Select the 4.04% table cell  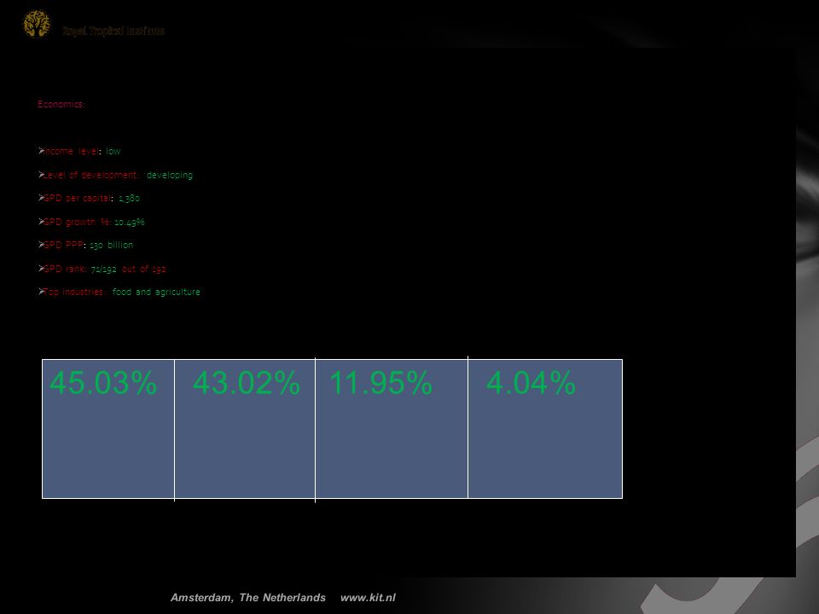(545, 429)
